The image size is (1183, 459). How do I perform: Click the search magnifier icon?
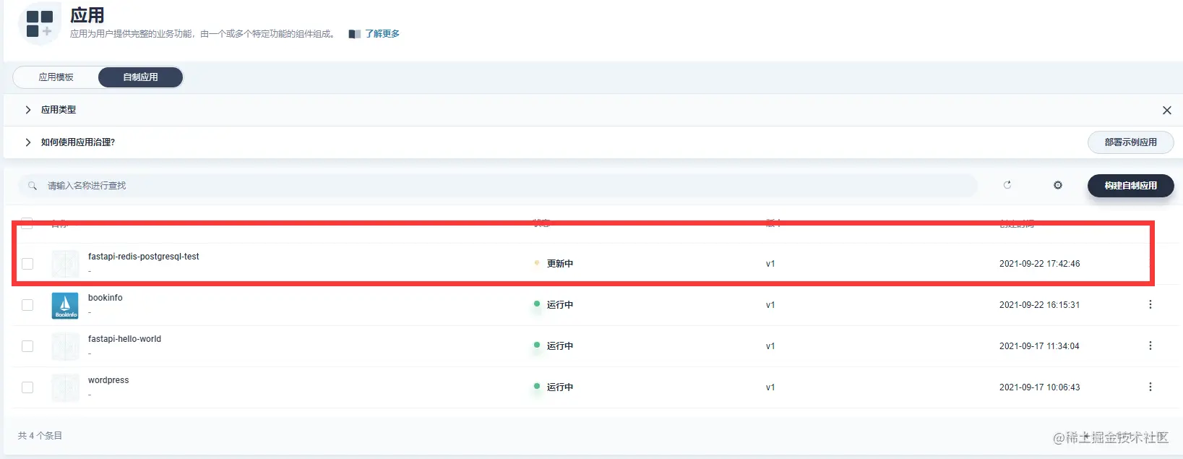[x=33, y=186]
